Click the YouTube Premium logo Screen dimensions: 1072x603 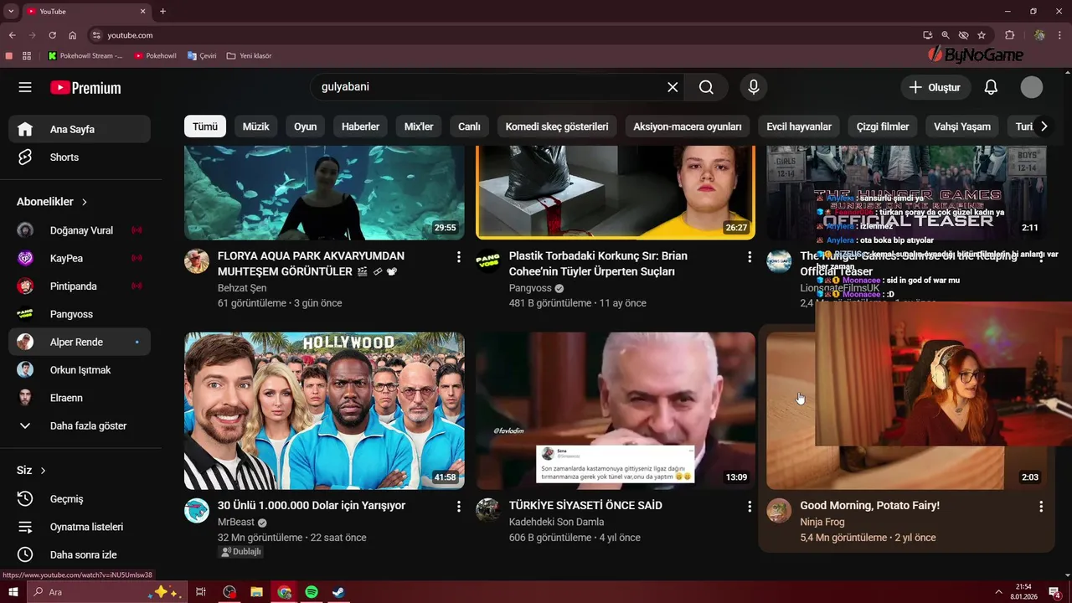(85, 88)
